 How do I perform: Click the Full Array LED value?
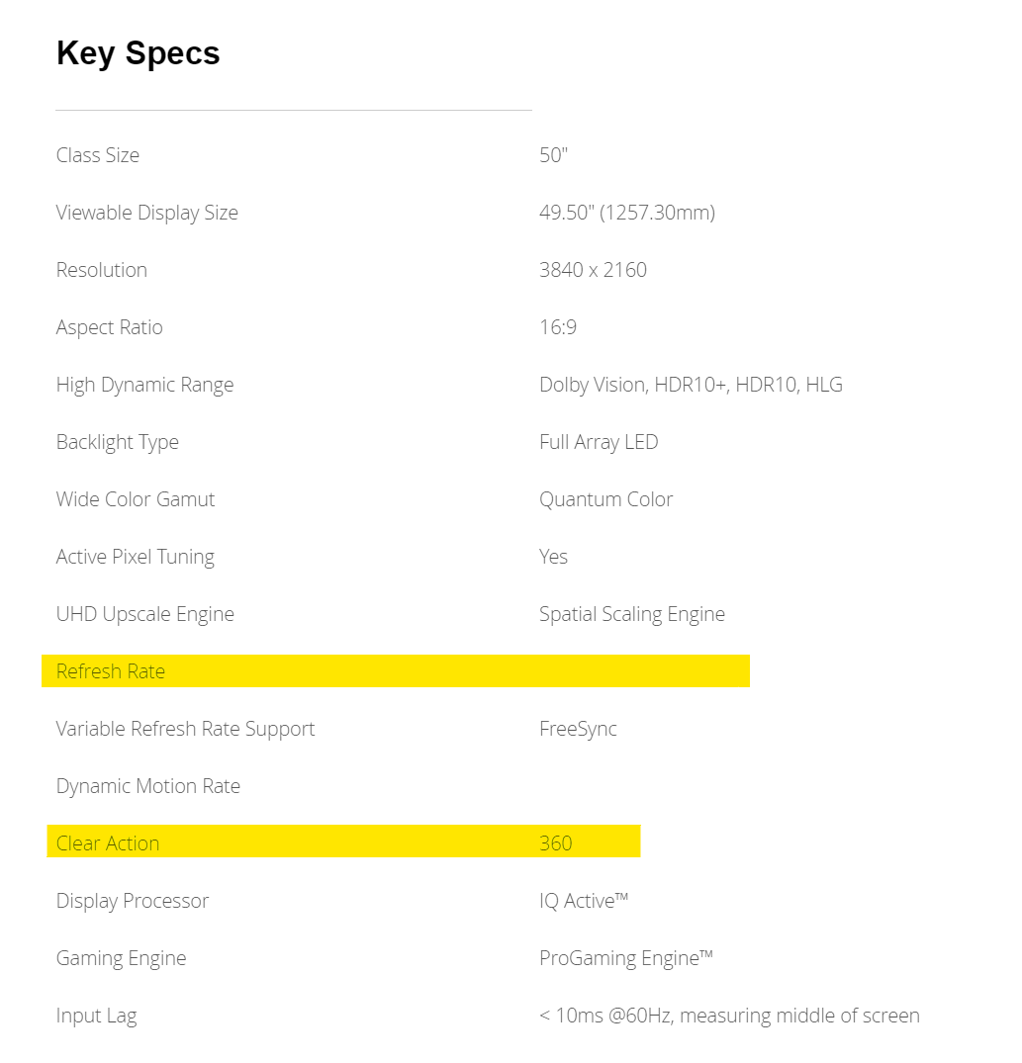click(x=599, y=442)
